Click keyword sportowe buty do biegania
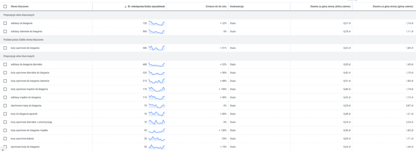Image resolution: width=416 pixels, height=151 pixels. click(25, 147)
